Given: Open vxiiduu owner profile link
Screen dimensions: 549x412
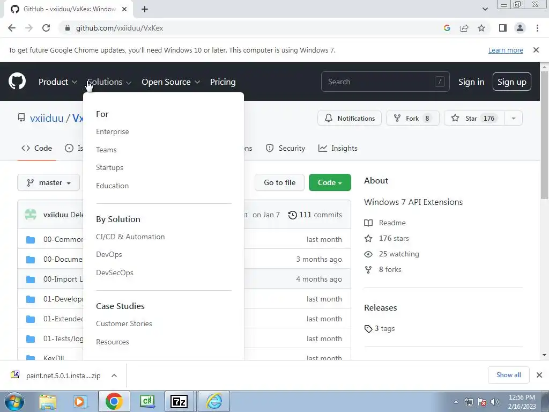Looking at the screenshot, I should click(x=47, y=118).
